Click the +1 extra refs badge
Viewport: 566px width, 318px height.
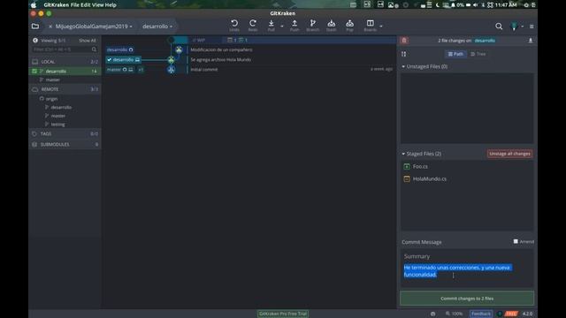141,69
